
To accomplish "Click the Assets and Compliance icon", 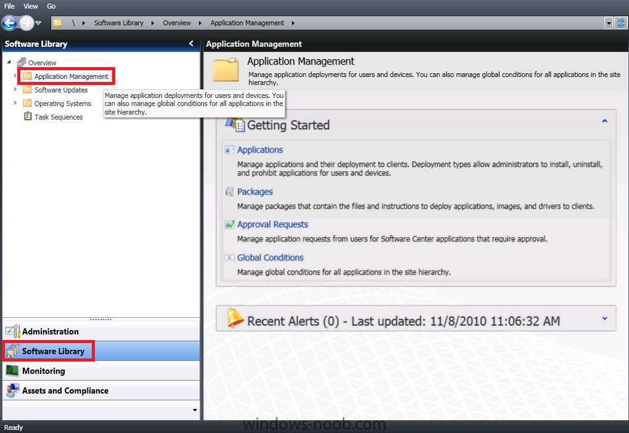I will coord(13,390).
